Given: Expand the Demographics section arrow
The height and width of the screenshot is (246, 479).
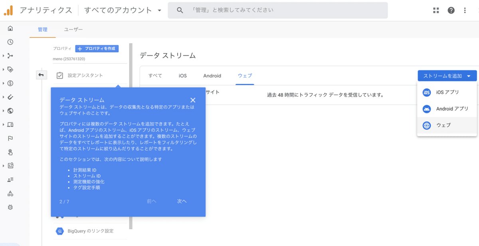Looking at the screenshot, I should (x=4, y=111).
